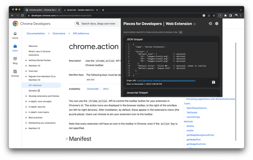Jump to OpenPopupOptions type
Screen dimensions: 253x160
(196, 108)
